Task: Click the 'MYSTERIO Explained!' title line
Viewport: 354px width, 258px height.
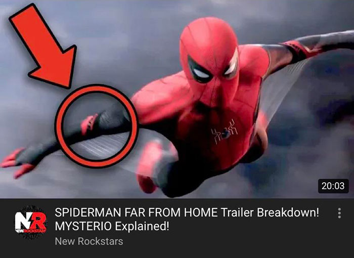Action: point(112,226)
